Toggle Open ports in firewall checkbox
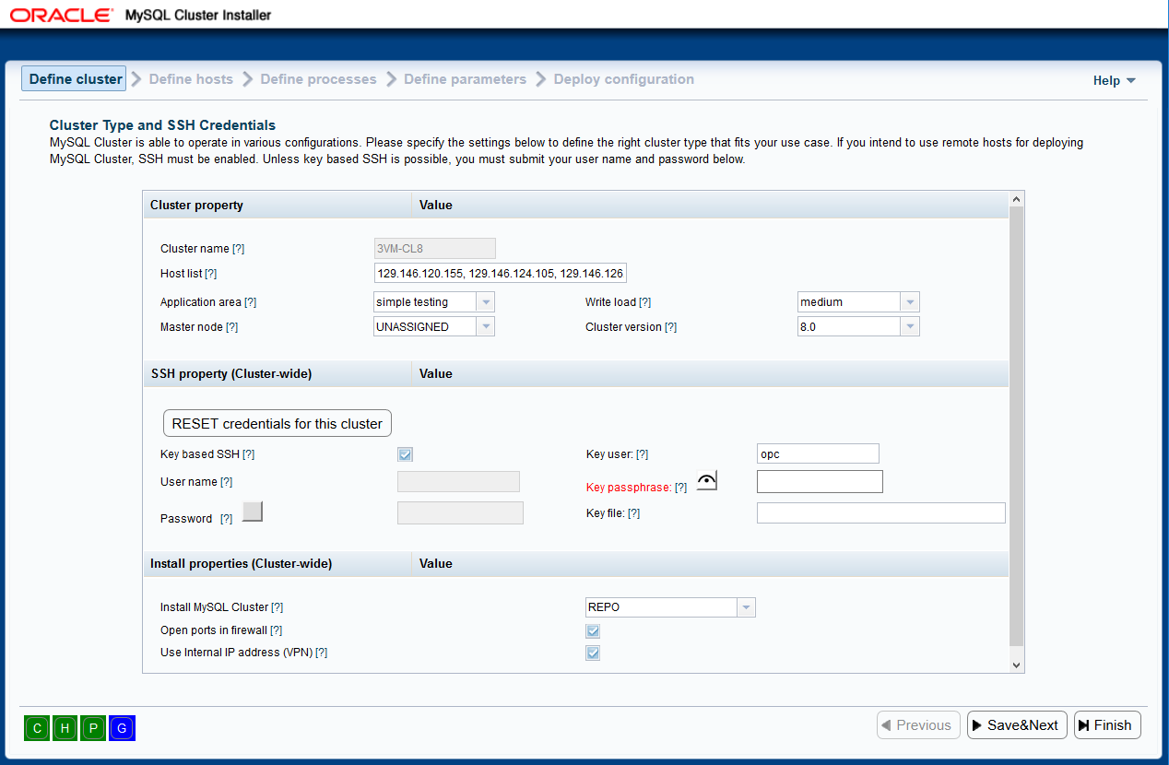Screen dimensions: 1169x765 point(593,631)
